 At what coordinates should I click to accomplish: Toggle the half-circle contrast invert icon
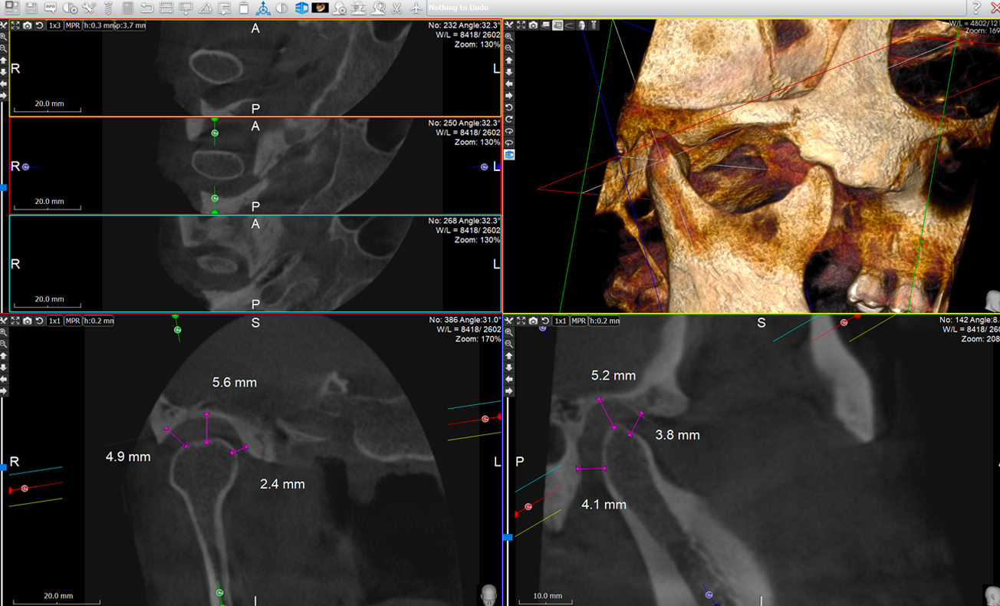tap(281, 8)
